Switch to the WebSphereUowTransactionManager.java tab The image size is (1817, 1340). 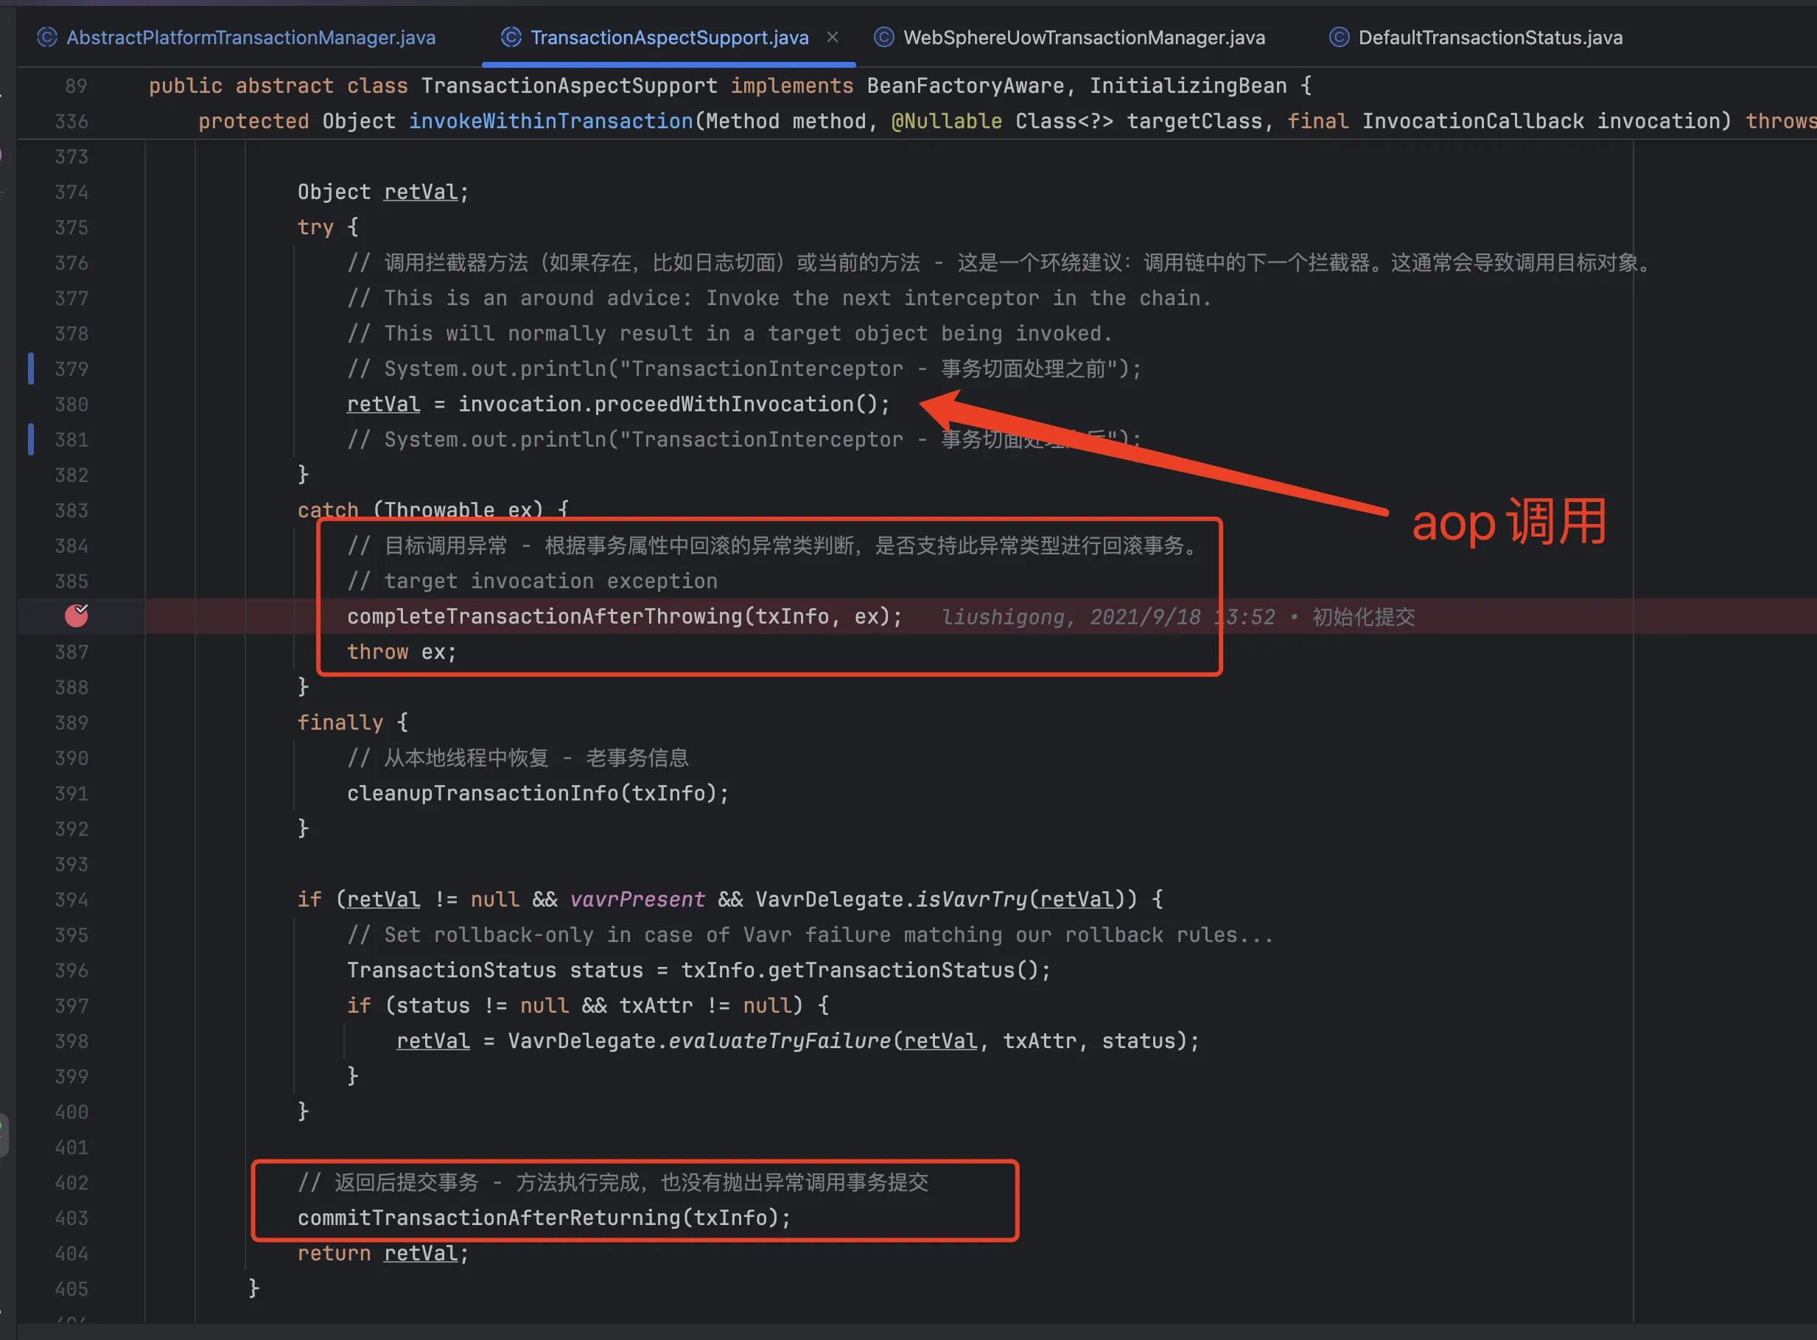tap(1083, 38)
